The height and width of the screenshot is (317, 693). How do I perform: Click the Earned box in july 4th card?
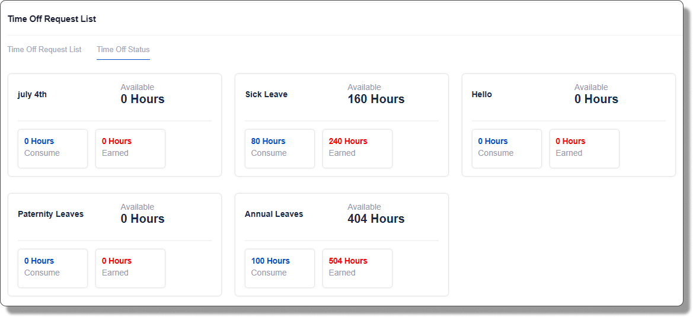click(130, 149)
